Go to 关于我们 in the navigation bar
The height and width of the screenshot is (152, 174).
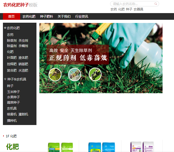coord(64,17)
